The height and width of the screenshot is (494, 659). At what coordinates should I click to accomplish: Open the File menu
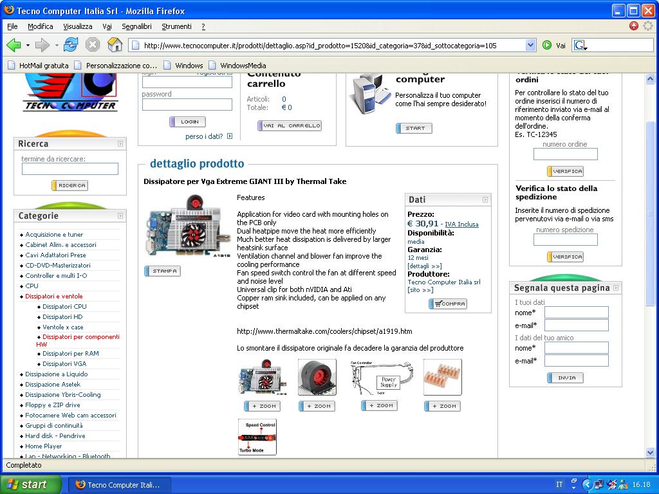pos(12,26)
